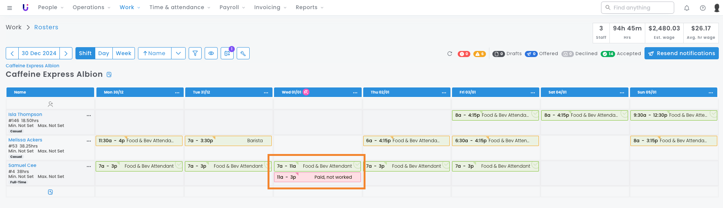723x208 pixels.
Task: Click the add staff icon in Name column
Action: pyautogui.click(x=50, y=104)
